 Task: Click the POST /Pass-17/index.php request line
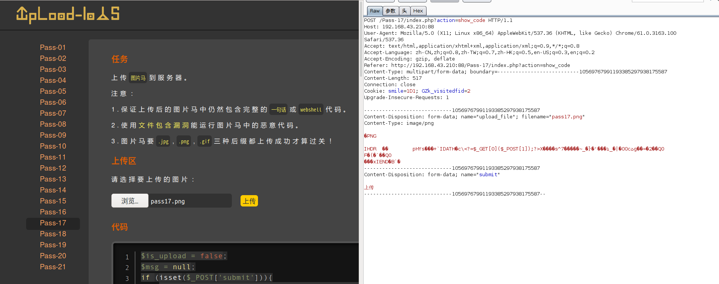click(x=438, y=20)
